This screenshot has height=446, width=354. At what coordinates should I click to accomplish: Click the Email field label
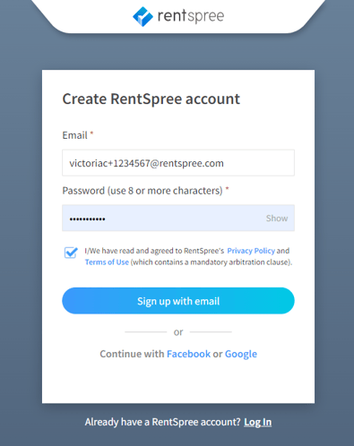pyautogui.click(x=74, y=135)
